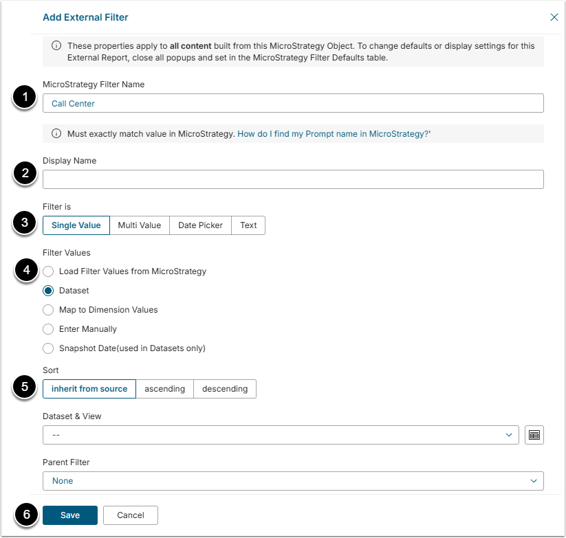
Task: Click the info icon beside 'Must exactly match'
Action: tap(58, 133)
